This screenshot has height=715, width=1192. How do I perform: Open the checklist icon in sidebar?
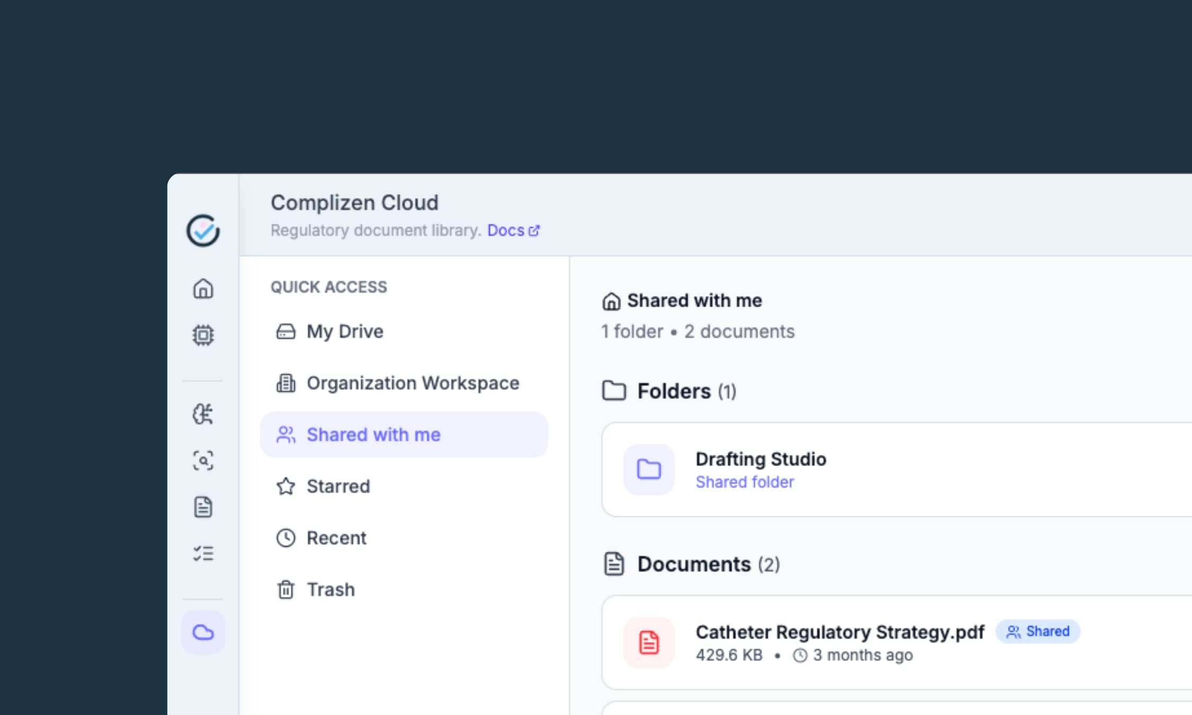click(203, 553)
